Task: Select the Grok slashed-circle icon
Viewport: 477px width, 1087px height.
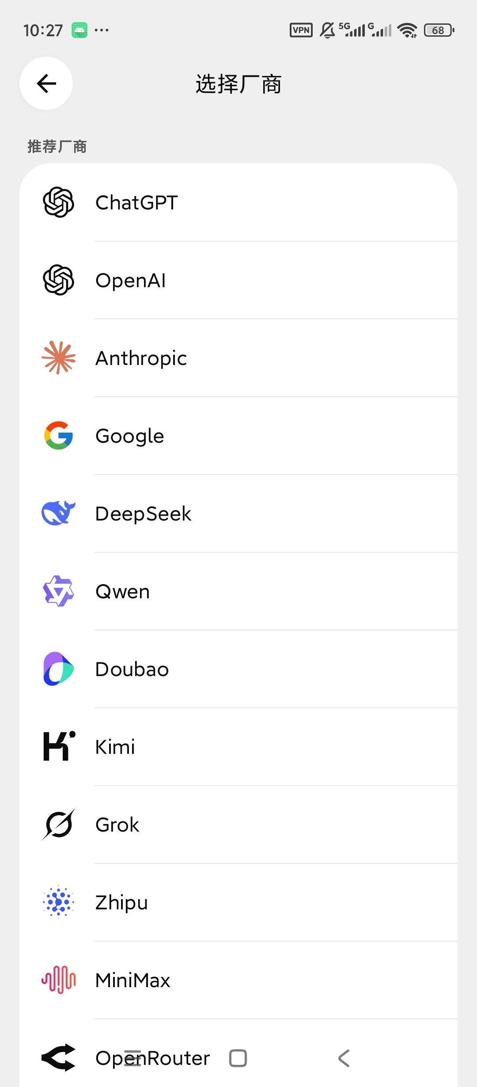Action: (x=58, y=825)
